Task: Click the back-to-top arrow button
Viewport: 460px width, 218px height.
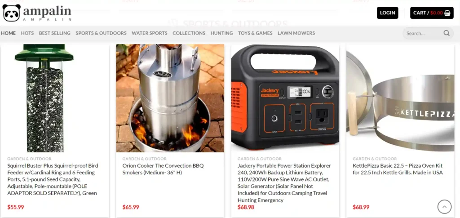Action: [444, 207]
